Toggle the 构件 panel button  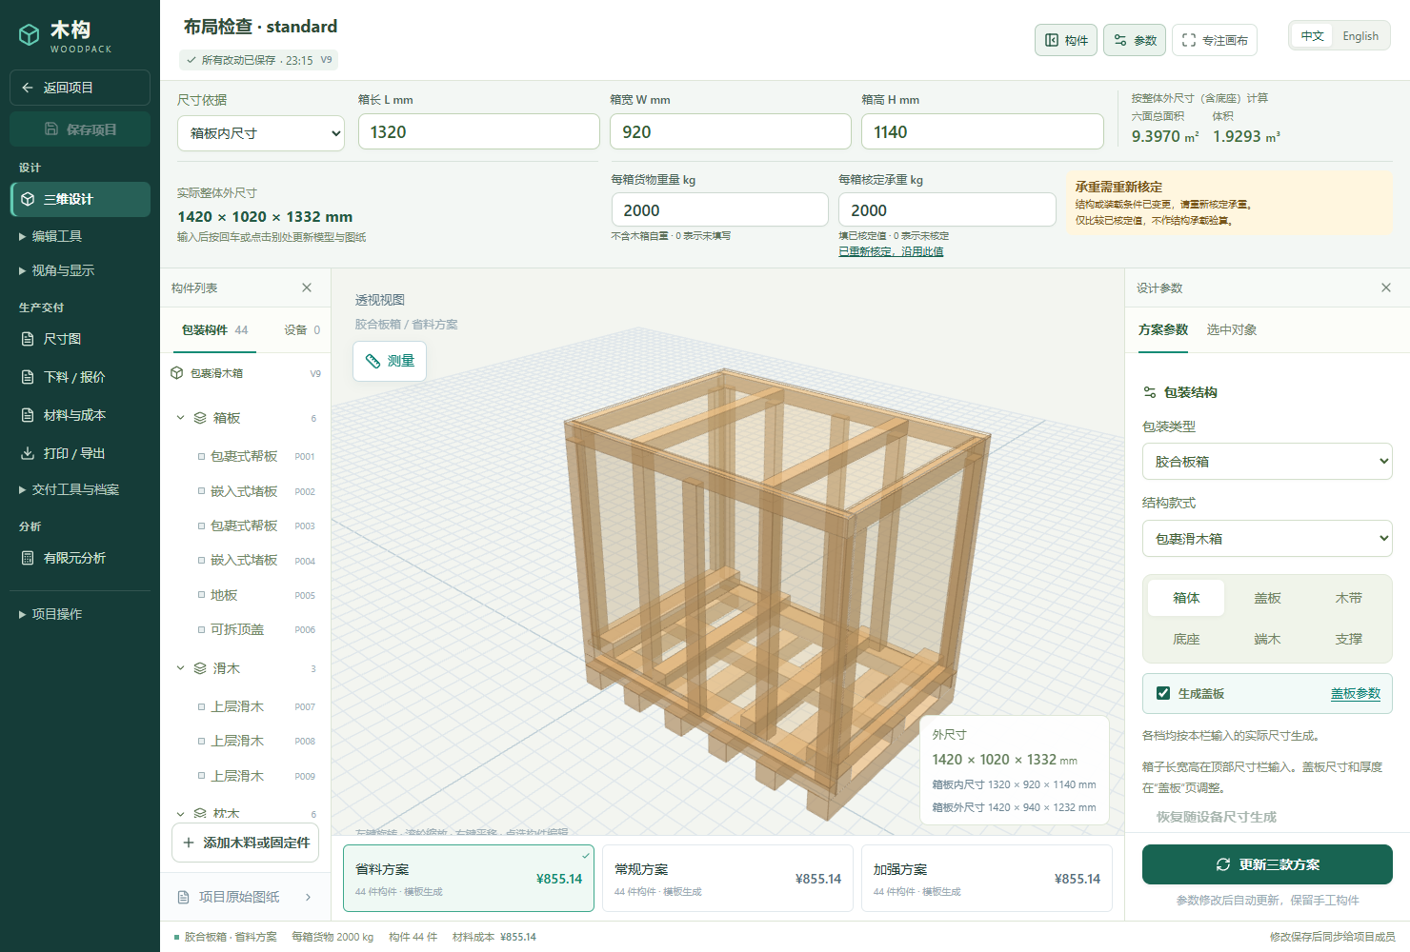pos(1066,40)
